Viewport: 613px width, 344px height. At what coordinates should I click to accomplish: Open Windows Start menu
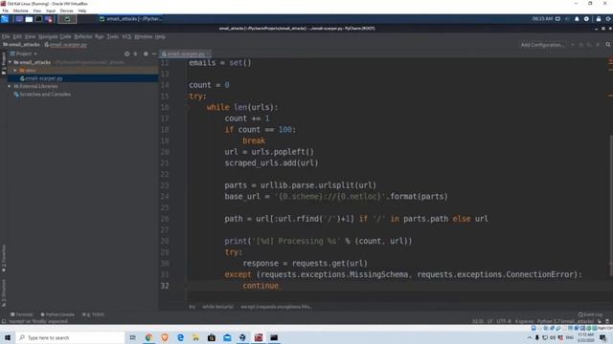(8, 337)
